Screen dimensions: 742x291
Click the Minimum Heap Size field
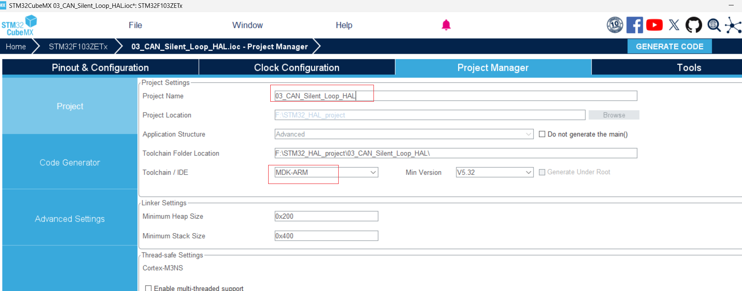click(326, 216)
